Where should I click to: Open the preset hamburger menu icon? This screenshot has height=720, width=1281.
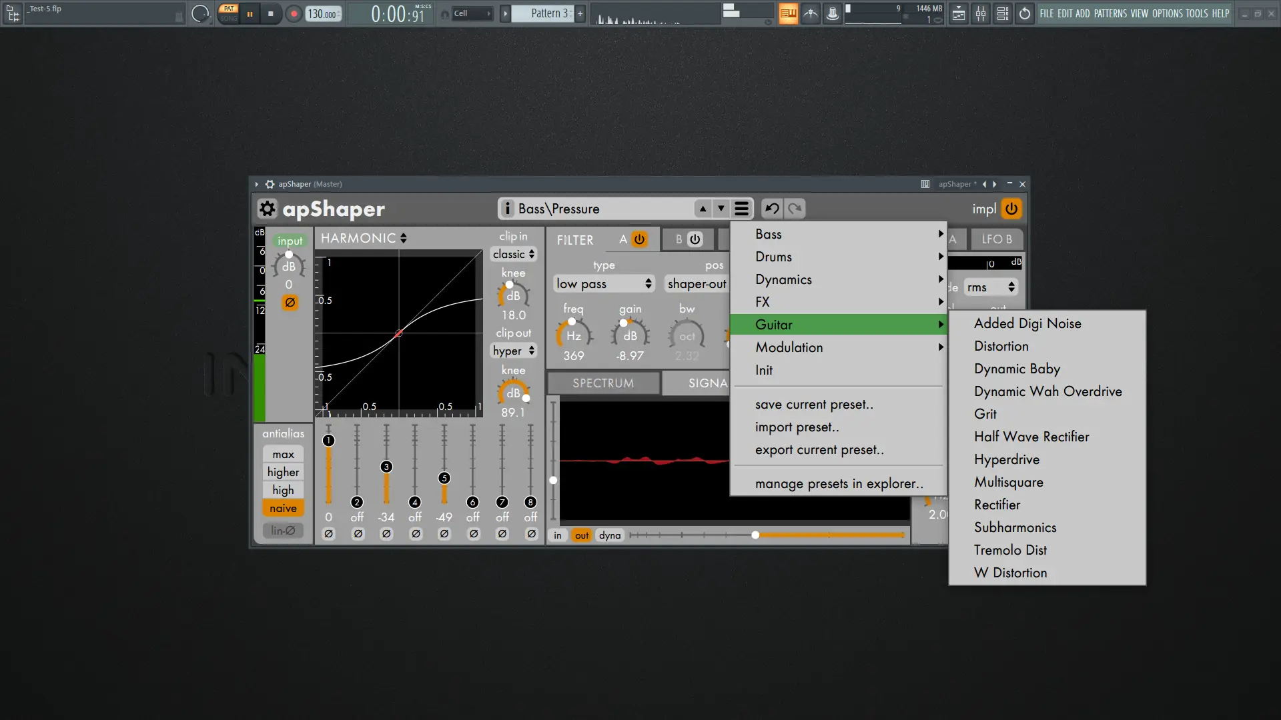741,209
